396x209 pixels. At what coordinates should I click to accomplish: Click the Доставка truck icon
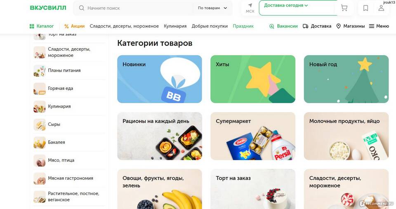305,26
